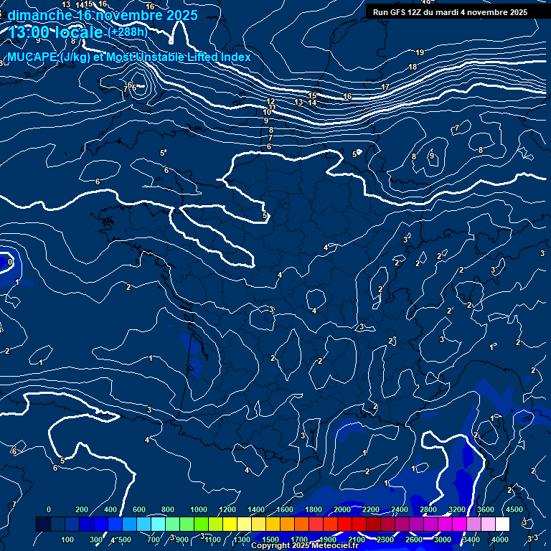Click the cyan legend swatch above 700
The image size is (551, 551).
(x=158, y=524)
